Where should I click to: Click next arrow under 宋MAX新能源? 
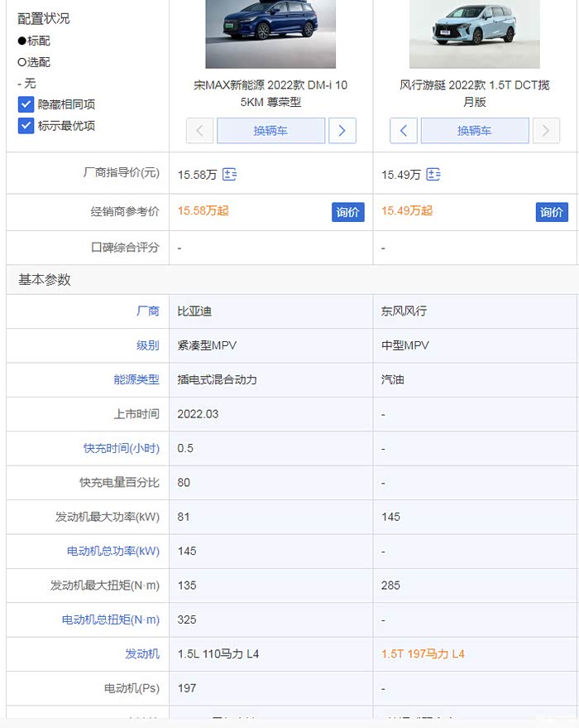[342, 131]
